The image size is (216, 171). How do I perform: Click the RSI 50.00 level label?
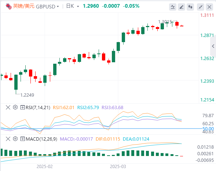208,129
